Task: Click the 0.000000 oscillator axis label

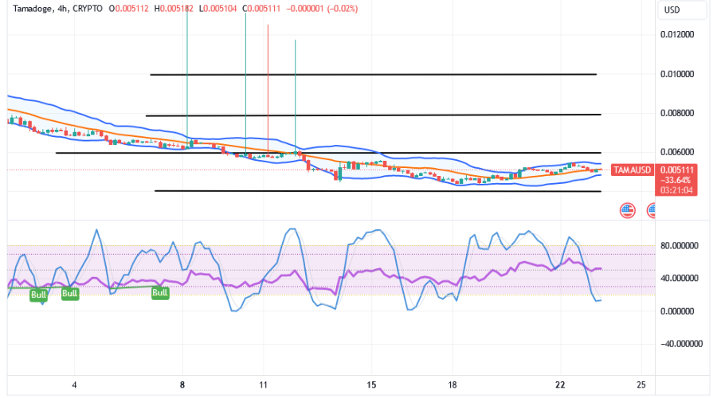Action: (676, 311)
